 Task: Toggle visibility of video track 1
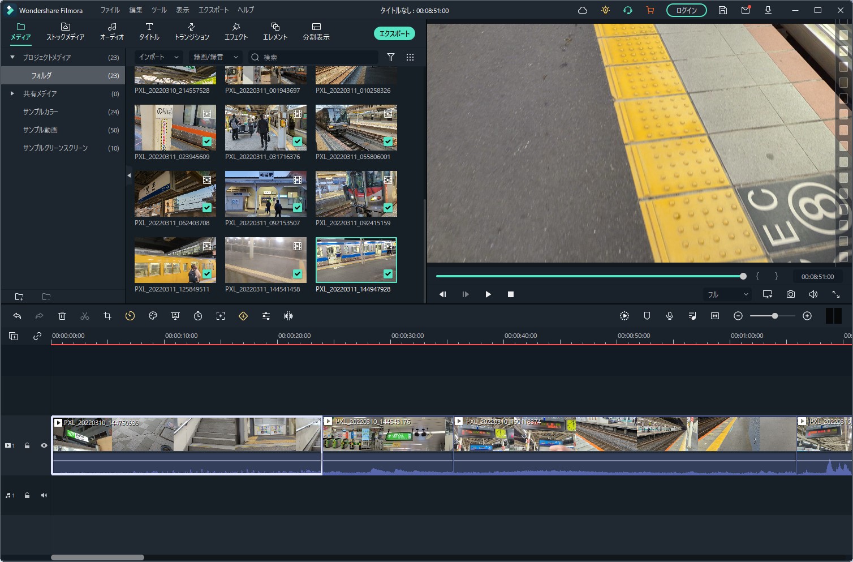(44, 445)
